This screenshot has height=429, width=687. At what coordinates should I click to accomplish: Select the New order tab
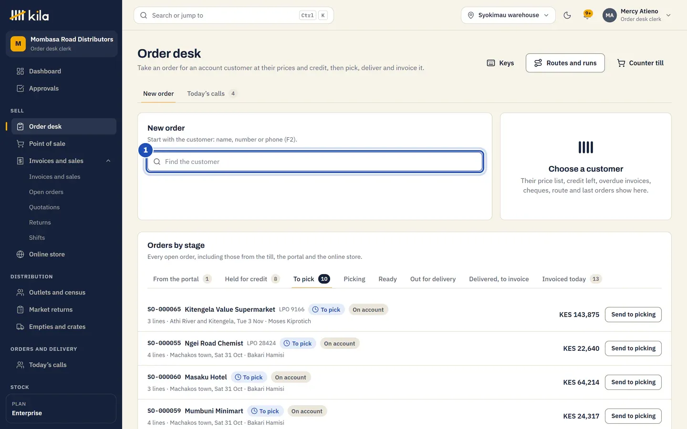pyautogui.click(x=158, y=93)
